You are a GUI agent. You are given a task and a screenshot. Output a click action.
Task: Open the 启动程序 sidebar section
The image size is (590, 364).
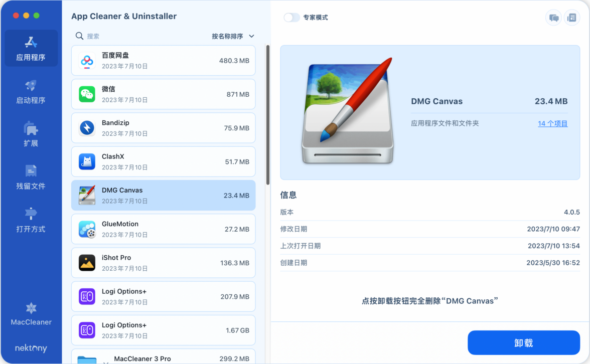tap(31, 92)
